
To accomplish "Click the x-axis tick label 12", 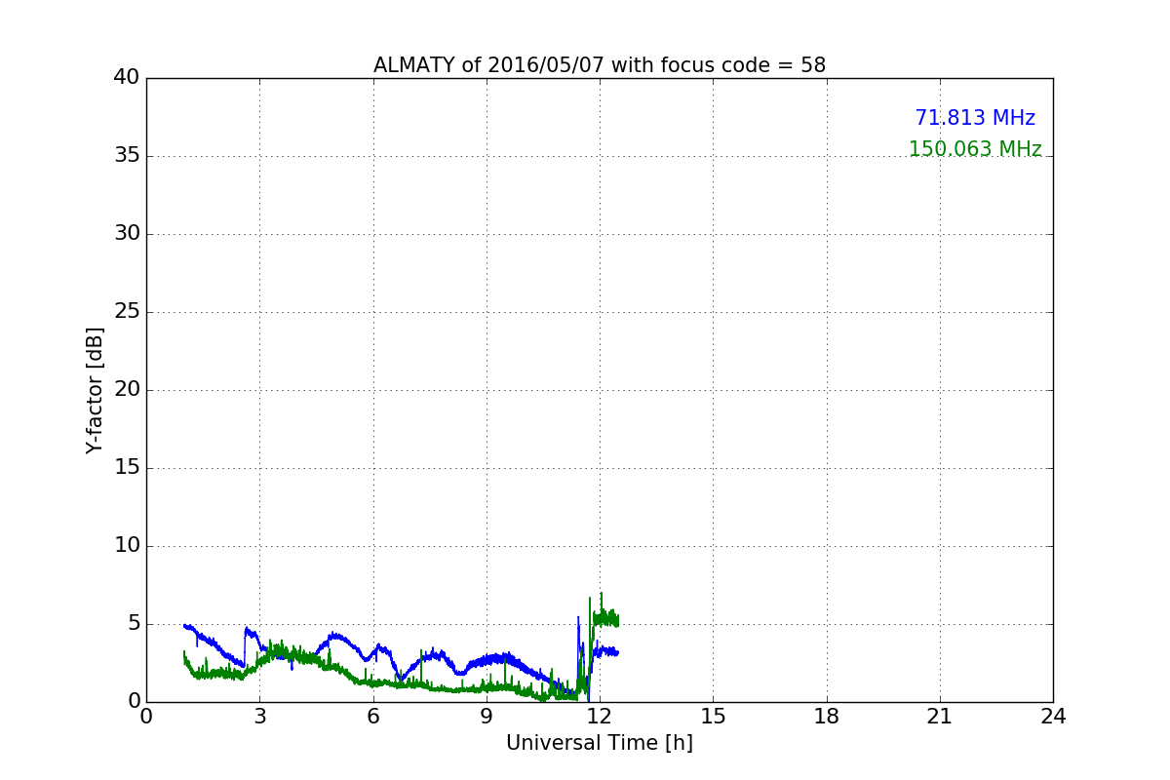I will (600, 717).
